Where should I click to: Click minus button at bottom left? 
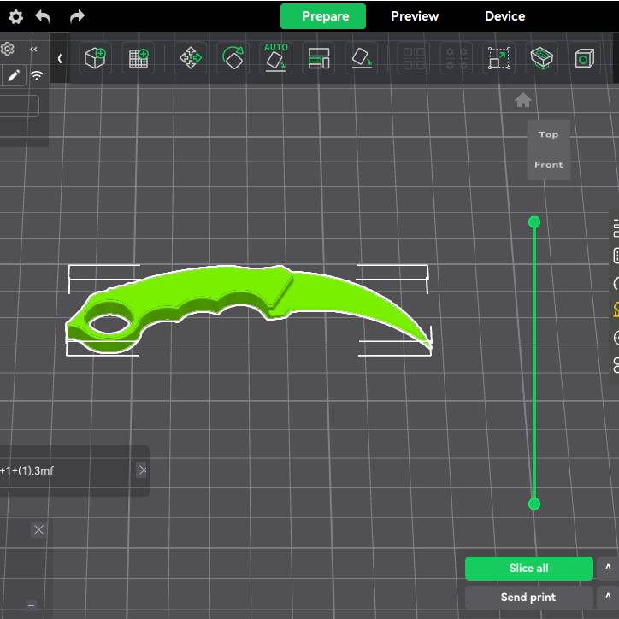pos(32,604)
